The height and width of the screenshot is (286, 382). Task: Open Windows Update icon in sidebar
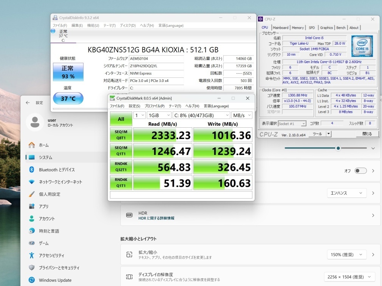point(32,280)
